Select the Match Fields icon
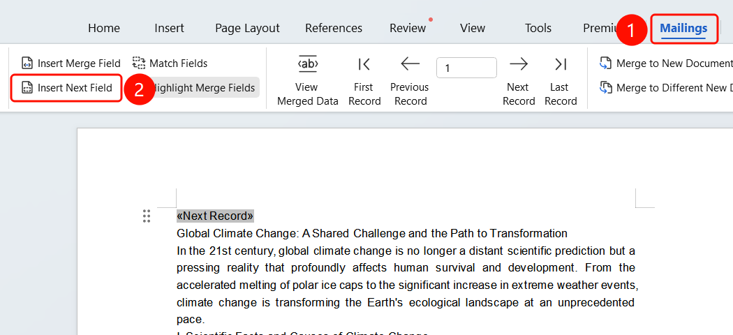Viewport: 733px width, 335px height. tap(139, 63)
